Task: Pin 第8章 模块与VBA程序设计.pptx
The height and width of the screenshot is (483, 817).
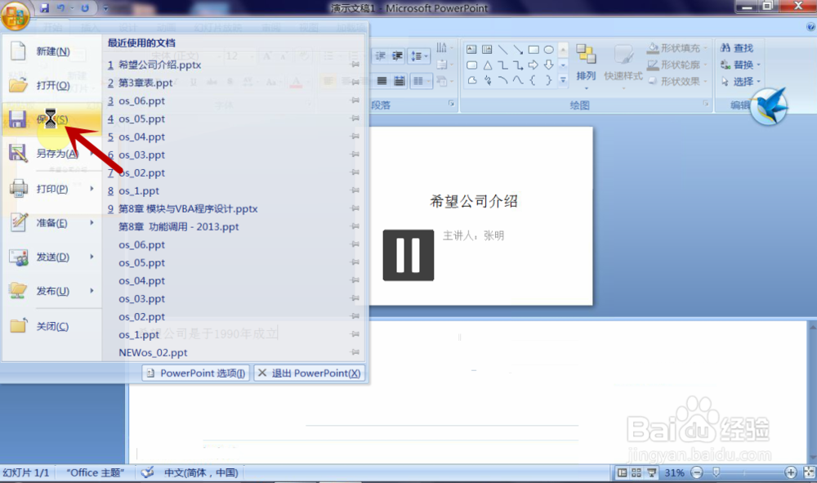Action: pos(355,208)
